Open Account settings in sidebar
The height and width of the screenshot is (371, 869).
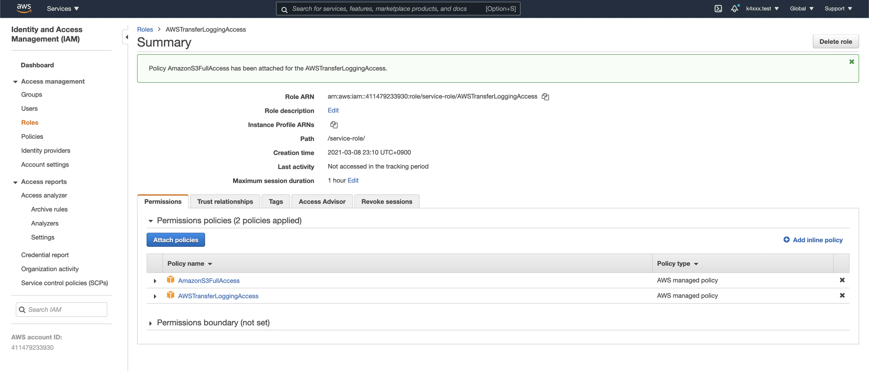coord(45,164)
